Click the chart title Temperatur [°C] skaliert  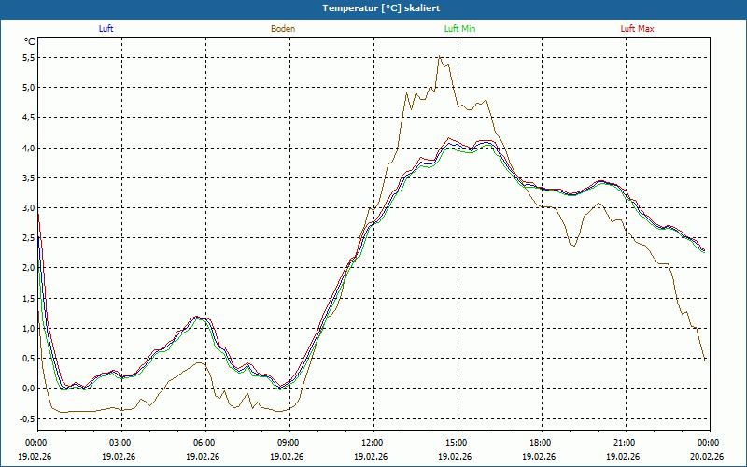373,7
